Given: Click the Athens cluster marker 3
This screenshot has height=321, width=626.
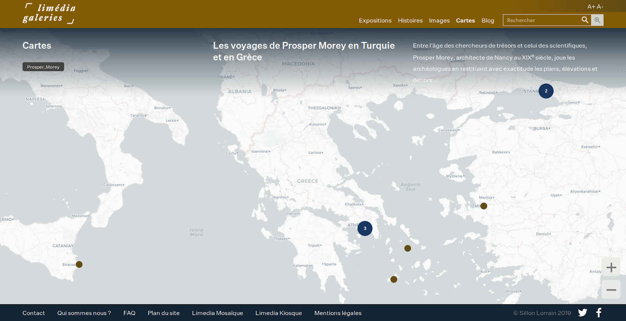Looking at the screenshot, I should click(x=365, y=228).
